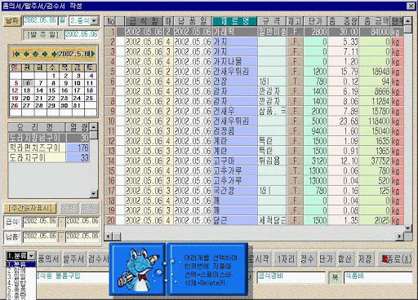
Task: Click the 목 button beside 식품비 field
Action: click(335, 278)
